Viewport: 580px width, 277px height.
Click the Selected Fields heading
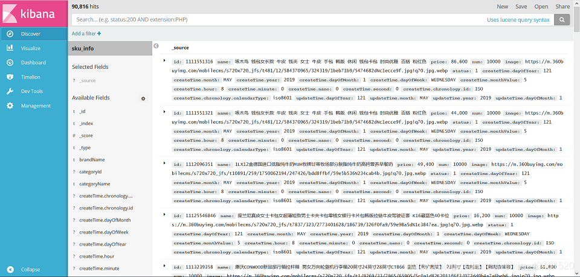pyautogui.click(x=90, y=67)
